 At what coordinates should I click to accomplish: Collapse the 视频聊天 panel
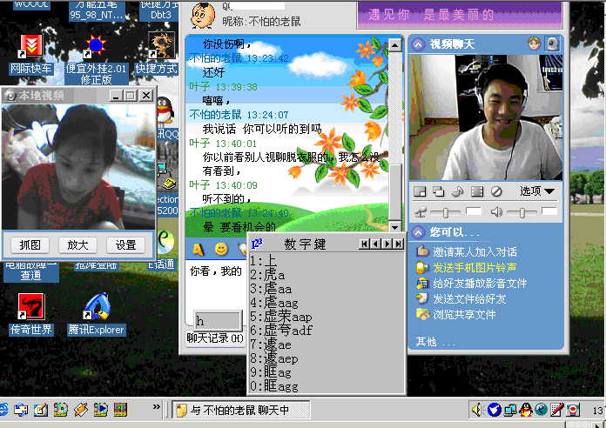(418, 44)
